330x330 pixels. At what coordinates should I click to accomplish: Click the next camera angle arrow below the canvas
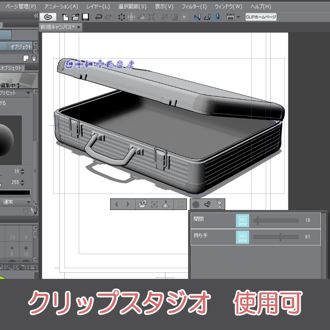coord(127,203)
